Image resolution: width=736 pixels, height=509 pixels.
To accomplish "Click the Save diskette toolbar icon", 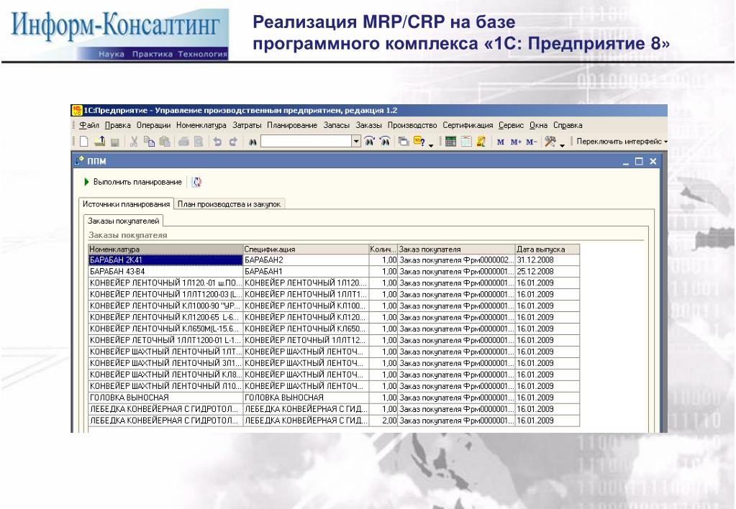I will tap(114, 142).
